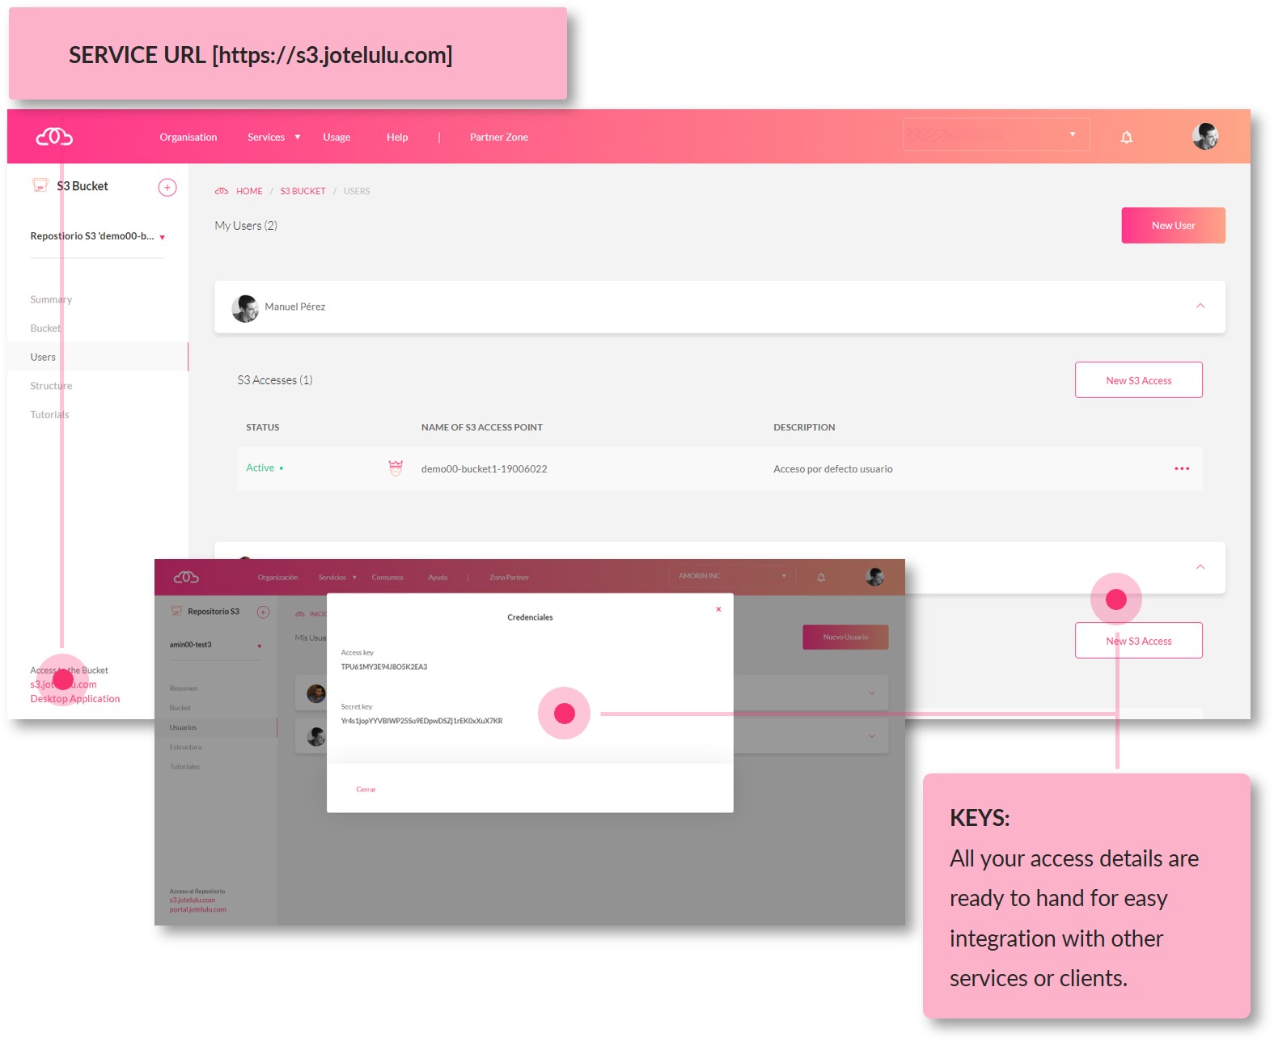The width and height of the screenshot is (1274, 1042).
Task: Click the S3 Accesses (1) heading
Action: tap(274, 379)
